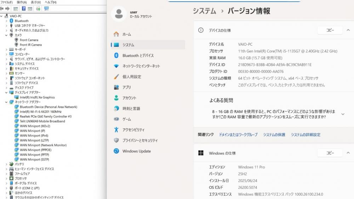This screenshot has height=199, width=354.
Task: Open システムの詳細設定 link
Action: [x=306, y=135]
